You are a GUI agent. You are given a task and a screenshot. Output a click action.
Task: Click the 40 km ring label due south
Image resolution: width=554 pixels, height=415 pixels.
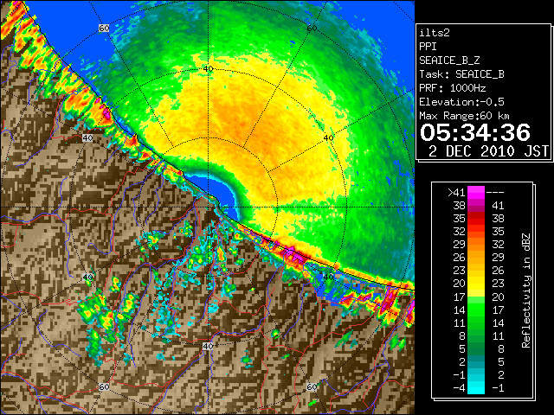208,346
